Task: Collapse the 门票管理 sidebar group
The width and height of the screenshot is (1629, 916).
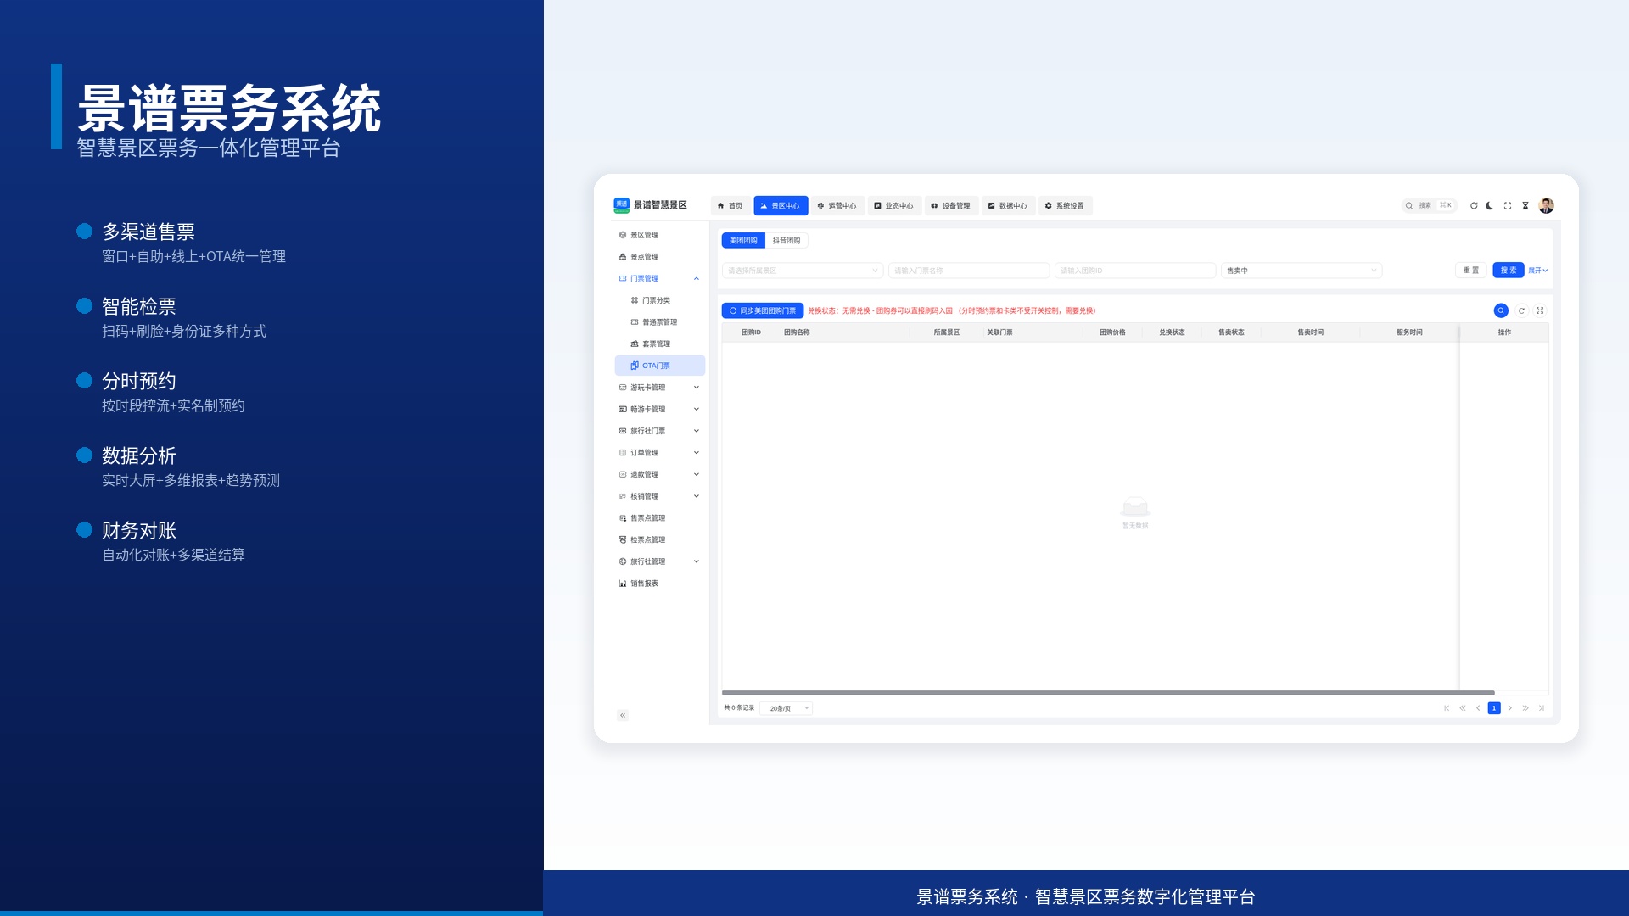Action: click(660, 278)
